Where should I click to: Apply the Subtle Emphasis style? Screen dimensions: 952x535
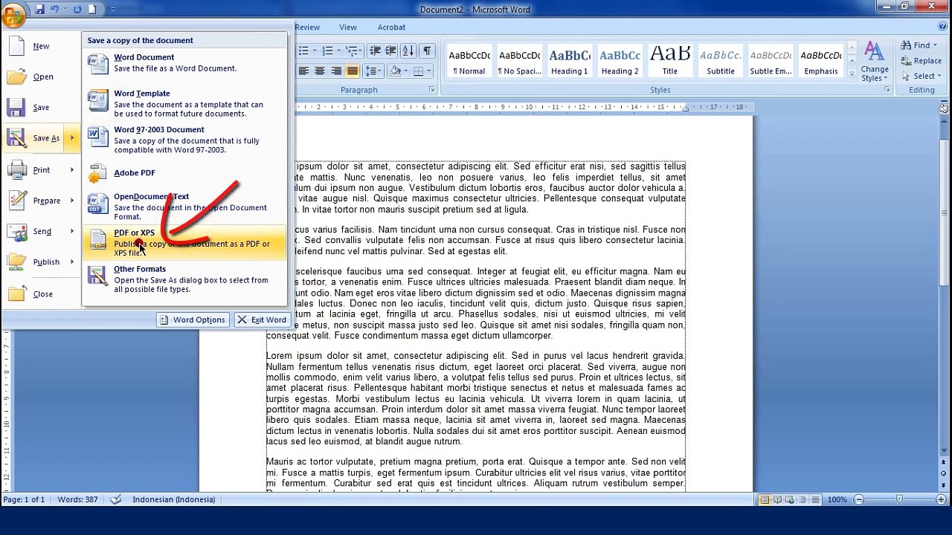coord(771,62)
